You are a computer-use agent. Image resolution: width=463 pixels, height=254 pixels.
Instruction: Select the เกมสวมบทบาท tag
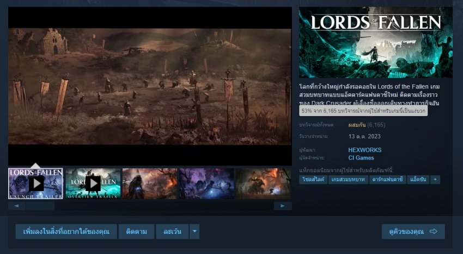[x=348, y=180]
